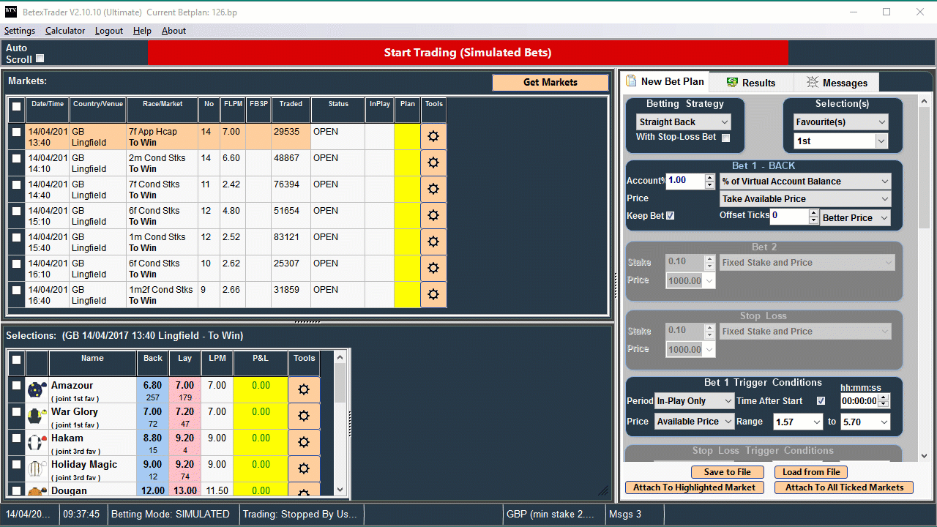The image size is (937, 527).
Task: Switch to the Results tab
Action: 751,83
